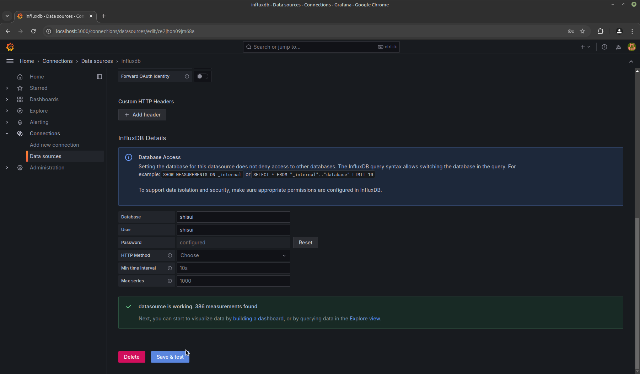Viewport: 640px width, 374px height.
Task: Reload the page in Chrome
Action: click(x=33, y=31)
